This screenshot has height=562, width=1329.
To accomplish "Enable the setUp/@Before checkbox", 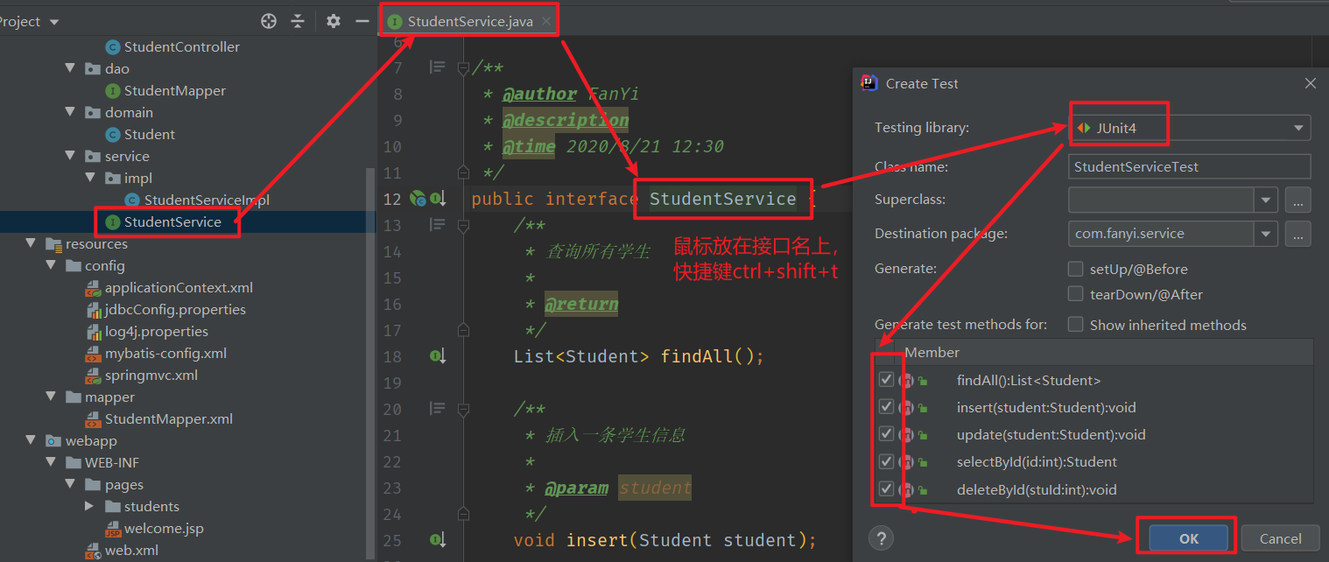I will pos(1076,269).
